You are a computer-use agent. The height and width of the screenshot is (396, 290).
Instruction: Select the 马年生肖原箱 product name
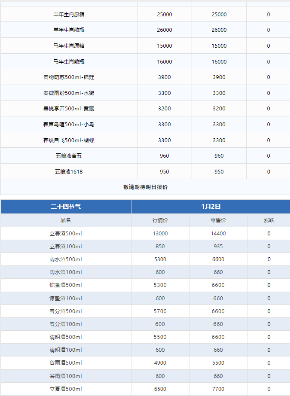(x=69, y=46)
